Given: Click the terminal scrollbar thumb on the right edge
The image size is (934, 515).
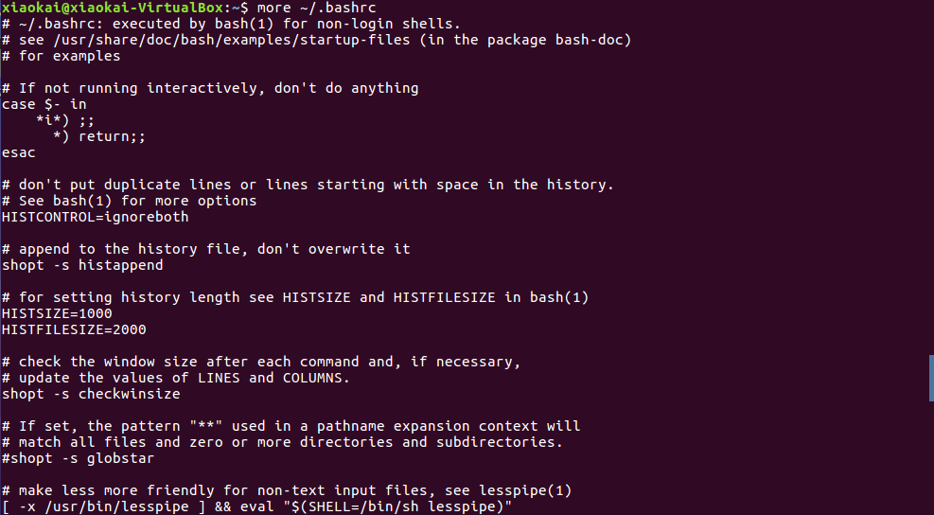Looking at the screenshot, I should [930, 377].
